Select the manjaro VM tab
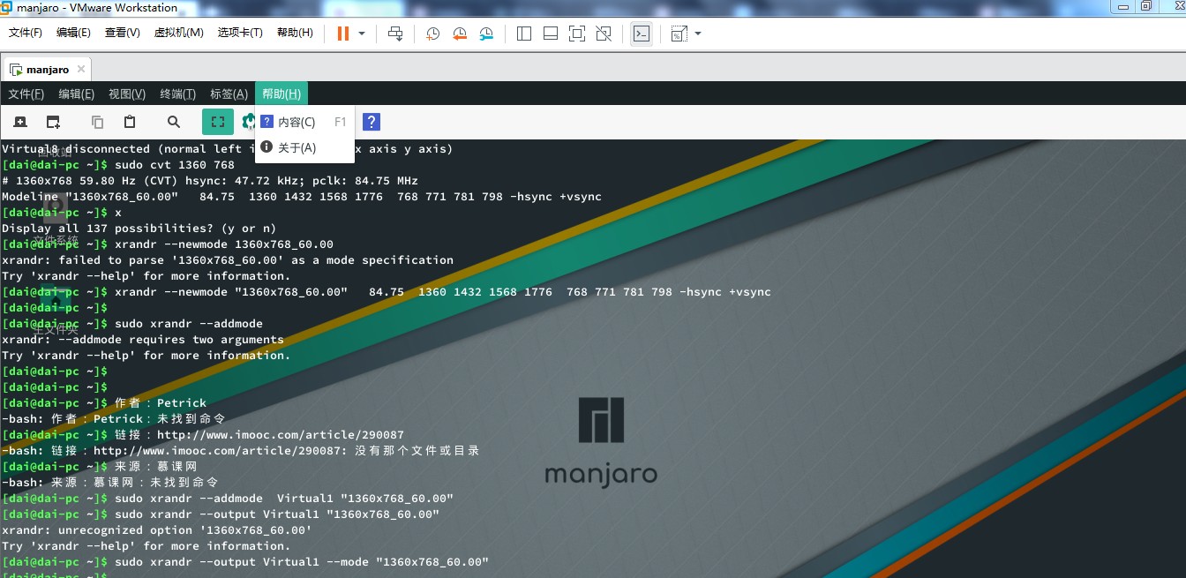The image size is (1186, 578). (47, 69)
